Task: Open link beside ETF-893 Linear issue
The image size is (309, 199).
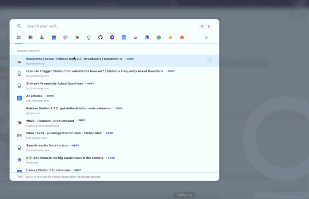Action: 111,158
